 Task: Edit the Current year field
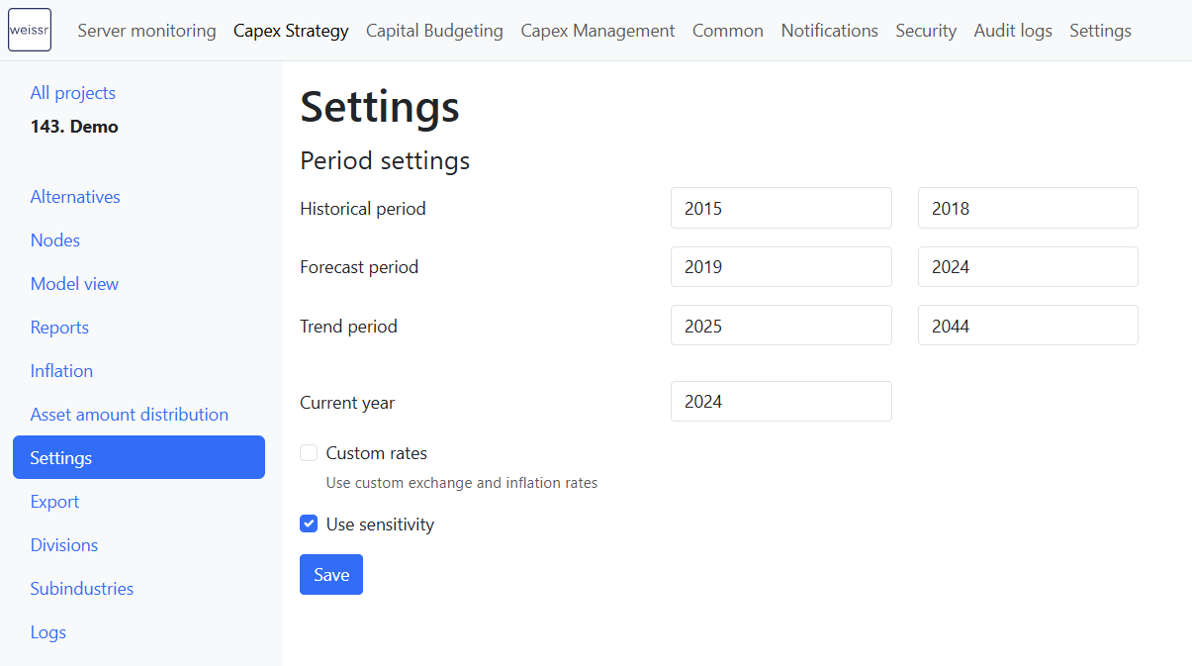[781, 402]
